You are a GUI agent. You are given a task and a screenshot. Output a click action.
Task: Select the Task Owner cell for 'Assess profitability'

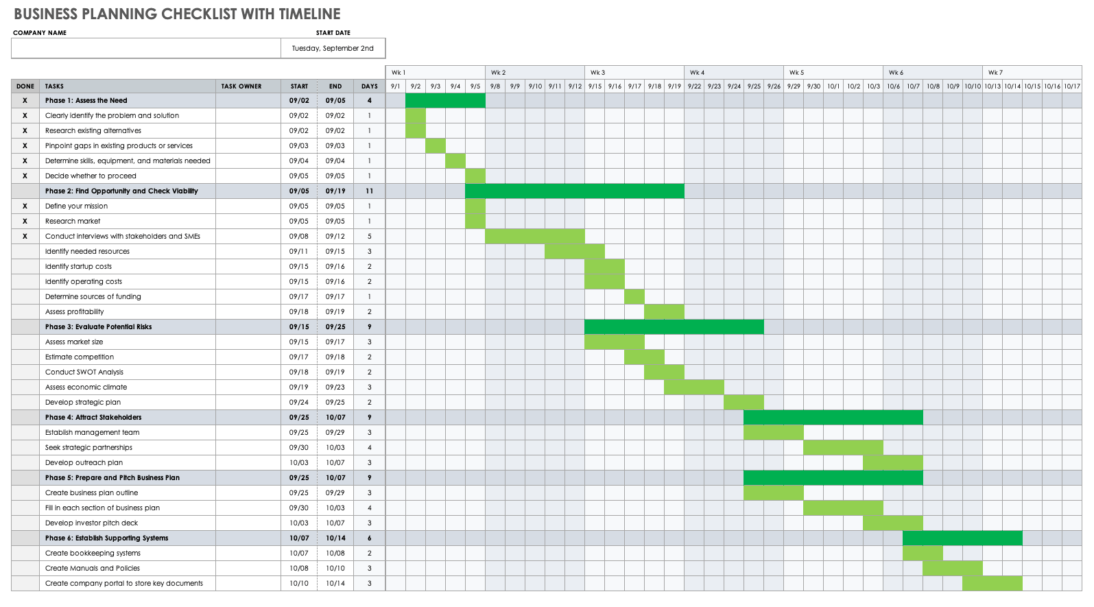248,312
